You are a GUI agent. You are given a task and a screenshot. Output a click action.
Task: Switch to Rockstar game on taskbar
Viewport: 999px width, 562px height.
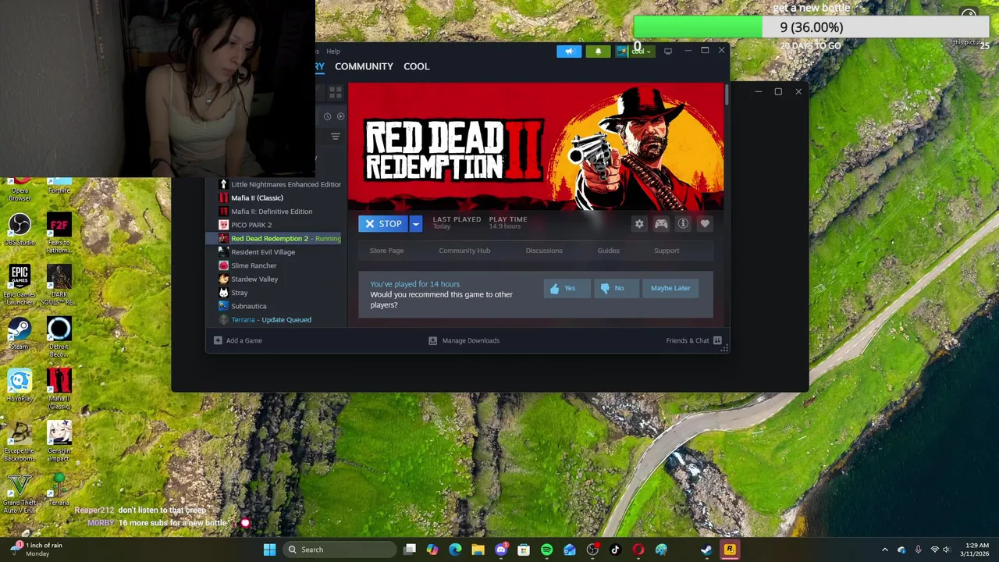click(x=730, y=550)
